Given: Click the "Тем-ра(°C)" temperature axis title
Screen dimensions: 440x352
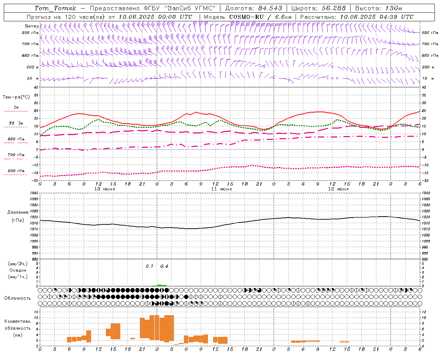Looking at the screenshot, I should coord(16,97).
